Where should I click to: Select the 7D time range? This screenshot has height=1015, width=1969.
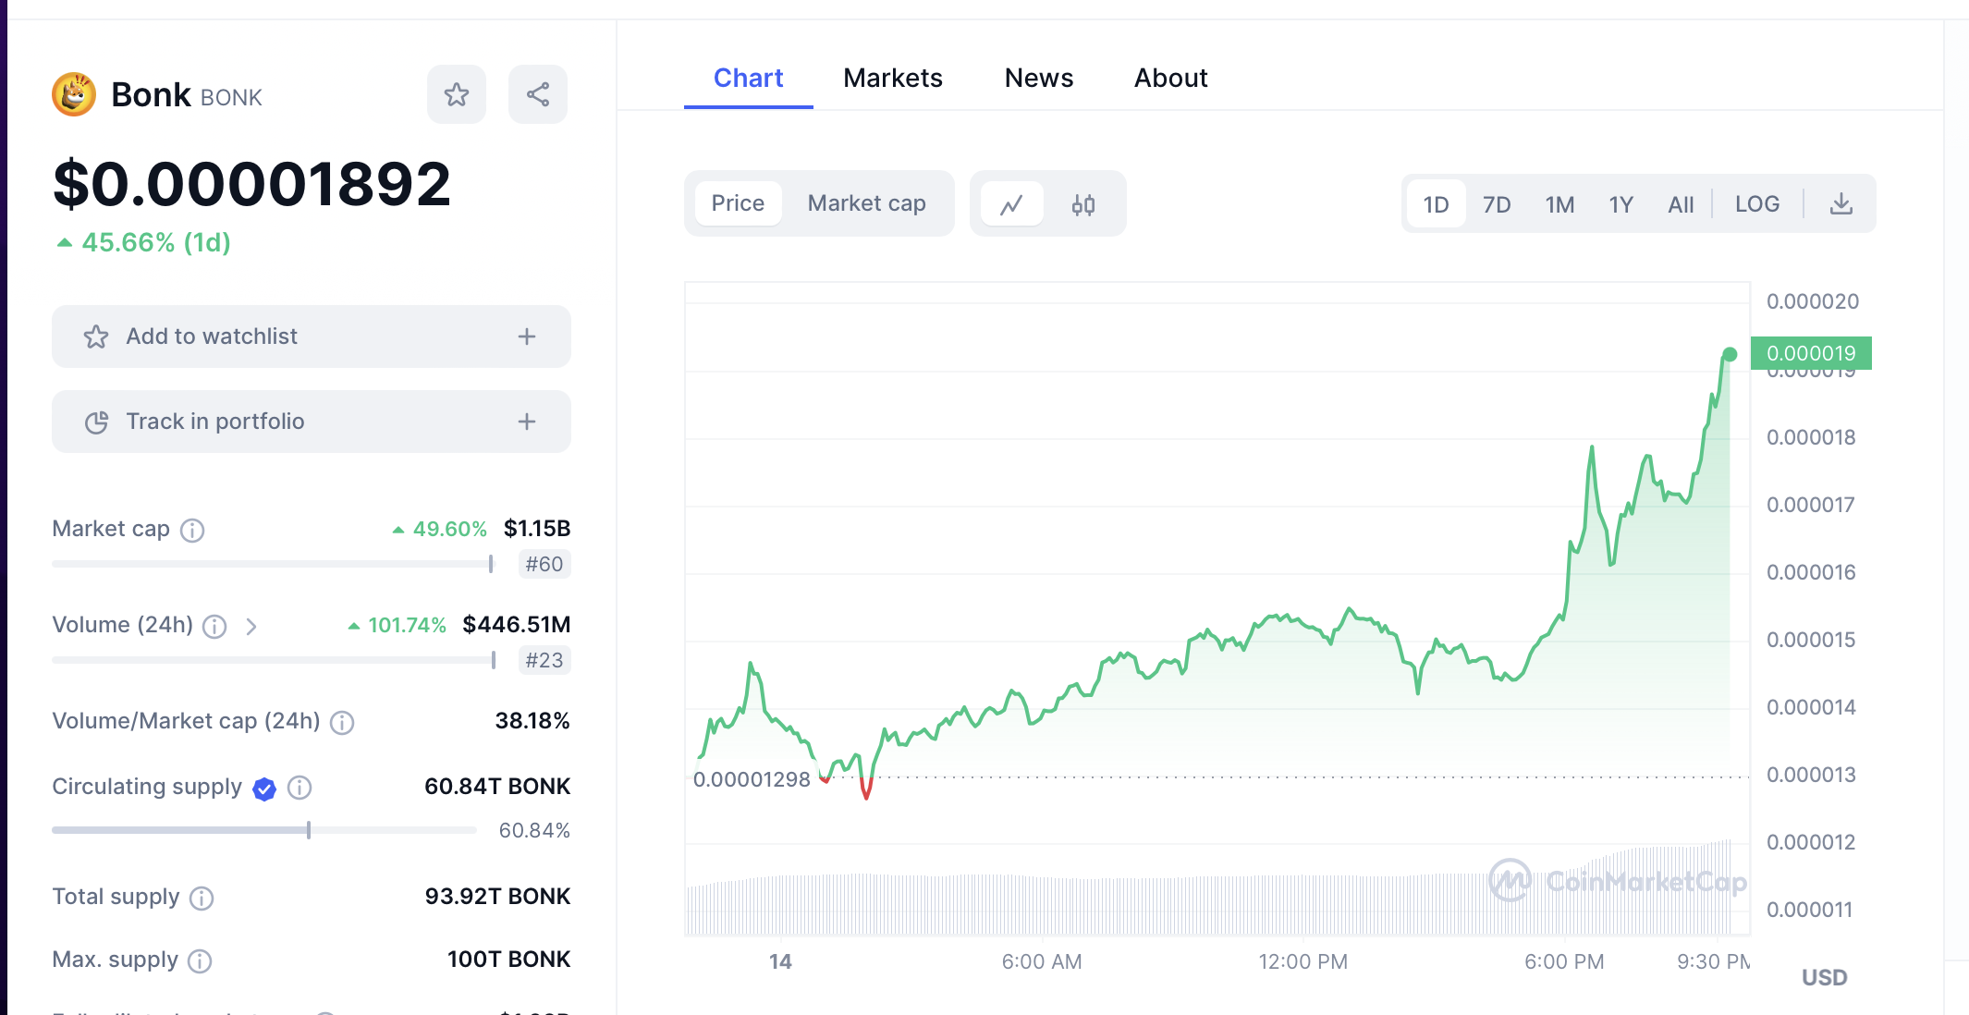1496,204
